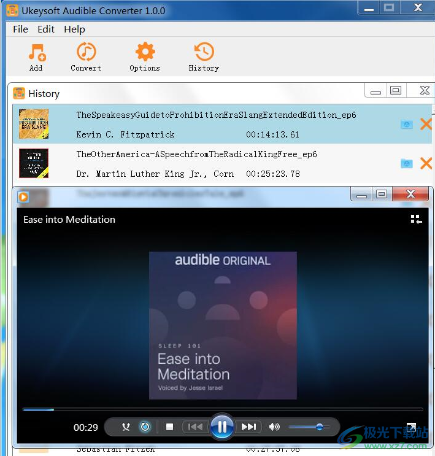Select the TheOtherAmerica cover thumbnail
Screen dimensions: 435x456
[x=34, y=163]
